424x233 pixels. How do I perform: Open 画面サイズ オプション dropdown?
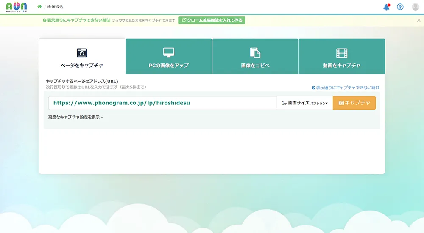coord(305,103)
